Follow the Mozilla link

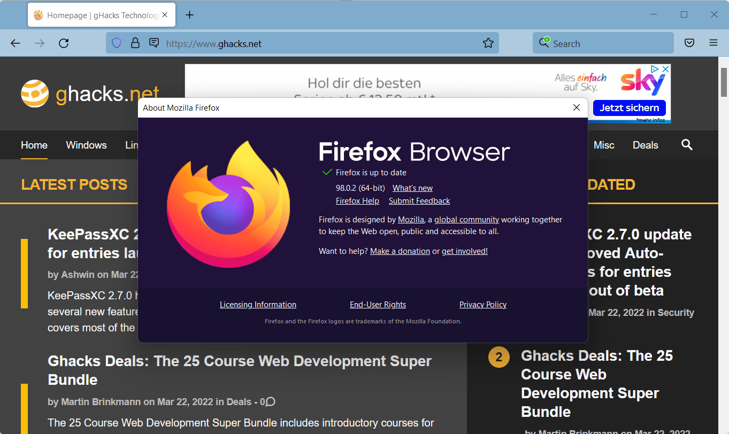tap(411, 220)
